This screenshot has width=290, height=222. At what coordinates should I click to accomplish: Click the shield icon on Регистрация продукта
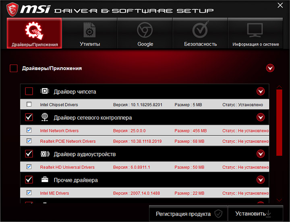pos(218,214)
